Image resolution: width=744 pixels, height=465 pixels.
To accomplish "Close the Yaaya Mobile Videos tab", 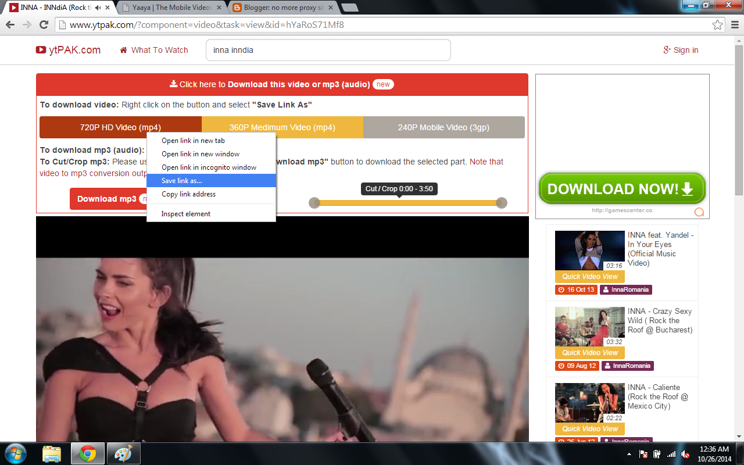I will 219,8.
